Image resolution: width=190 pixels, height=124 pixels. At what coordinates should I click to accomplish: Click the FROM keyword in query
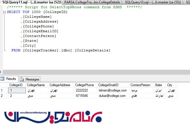(16, 50)
